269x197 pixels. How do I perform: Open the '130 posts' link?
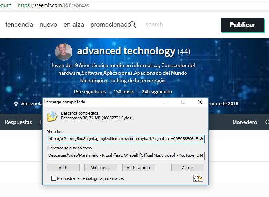[x=124, y=92]
